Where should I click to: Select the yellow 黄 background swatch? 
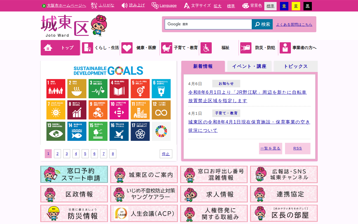point(296,6)
